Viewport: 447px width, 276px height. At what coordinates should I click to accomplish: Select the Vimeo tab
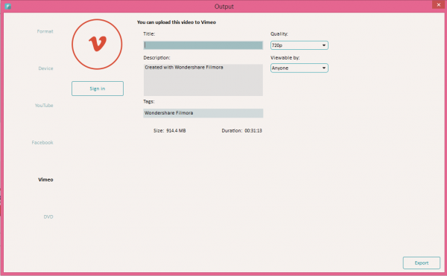[45, 179]
